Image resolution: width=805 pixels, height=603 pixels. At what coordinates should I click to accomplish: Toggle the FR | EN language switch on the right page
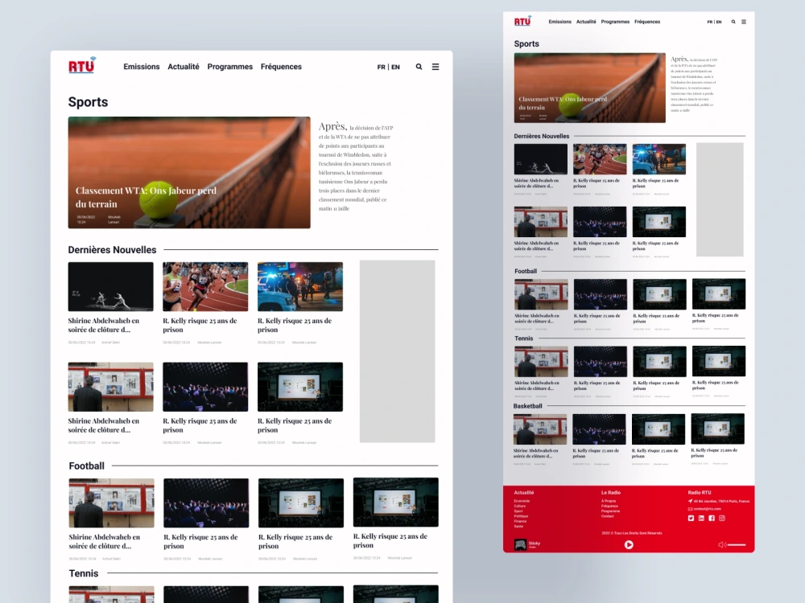(714, 22)
